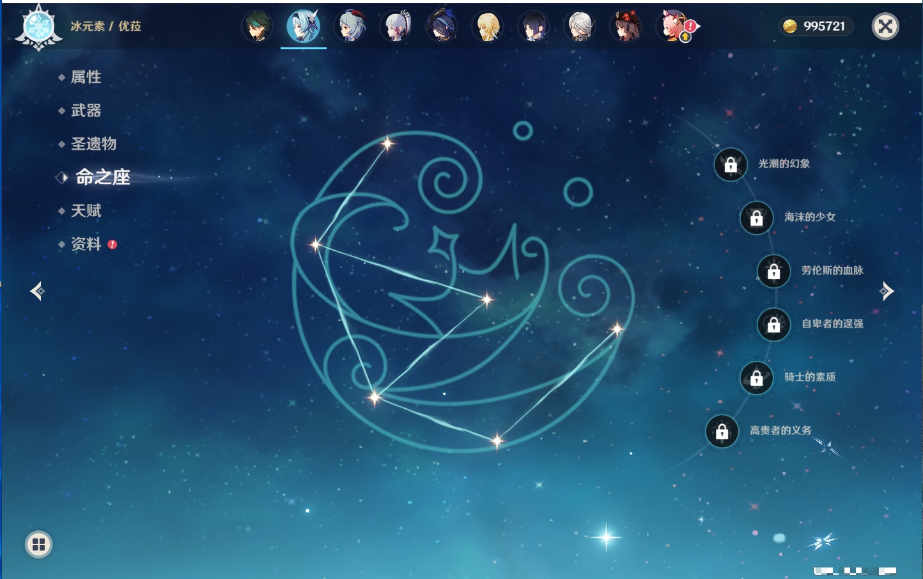Open the 圣遗物 artifacts menu
The image size is (923, 579).
coord(93,144)
